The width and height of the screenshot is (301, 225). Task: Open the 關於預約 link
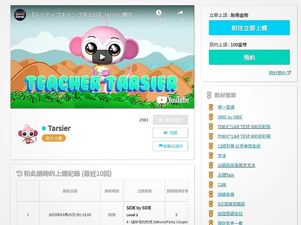[277, 73]
